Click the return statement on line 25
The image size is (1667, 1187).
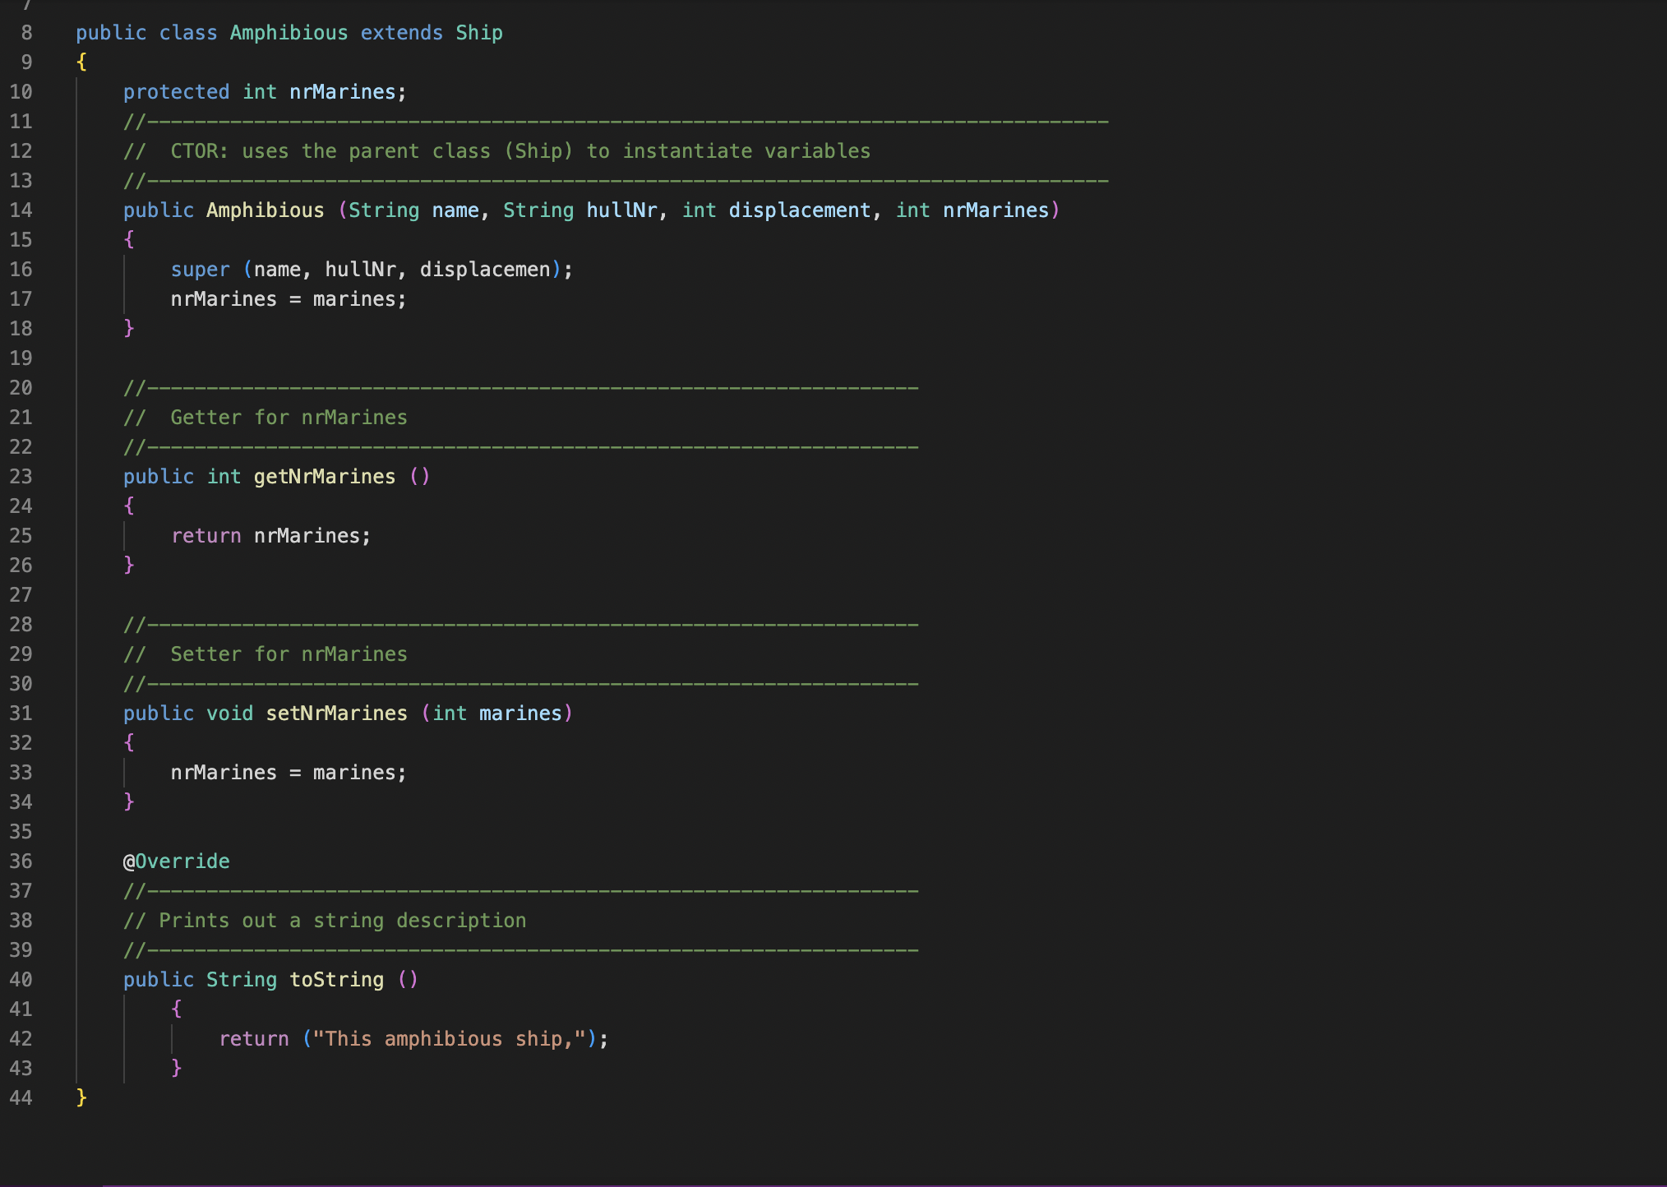pos(206,536)
